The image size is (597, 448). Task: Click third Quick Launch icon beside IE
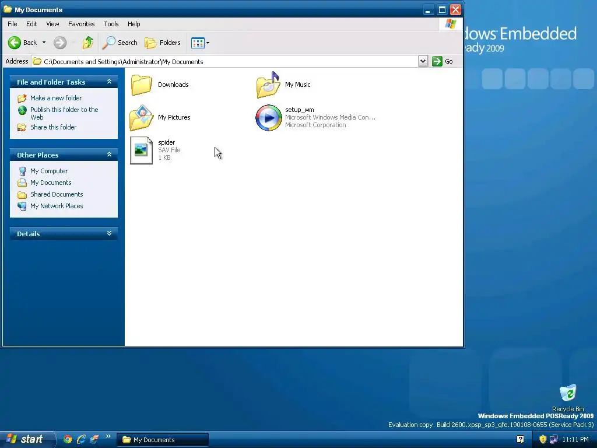94,439
